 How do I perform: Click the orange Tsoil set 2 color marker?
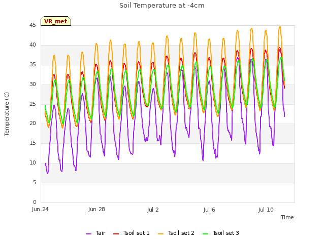coord(161,234)
